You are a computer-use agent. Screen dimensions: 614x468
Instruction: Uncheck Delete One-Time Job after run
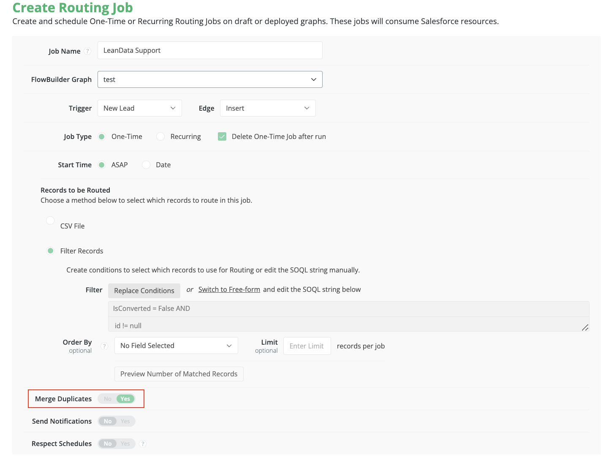pyautogui.click(x=222, y=136)
